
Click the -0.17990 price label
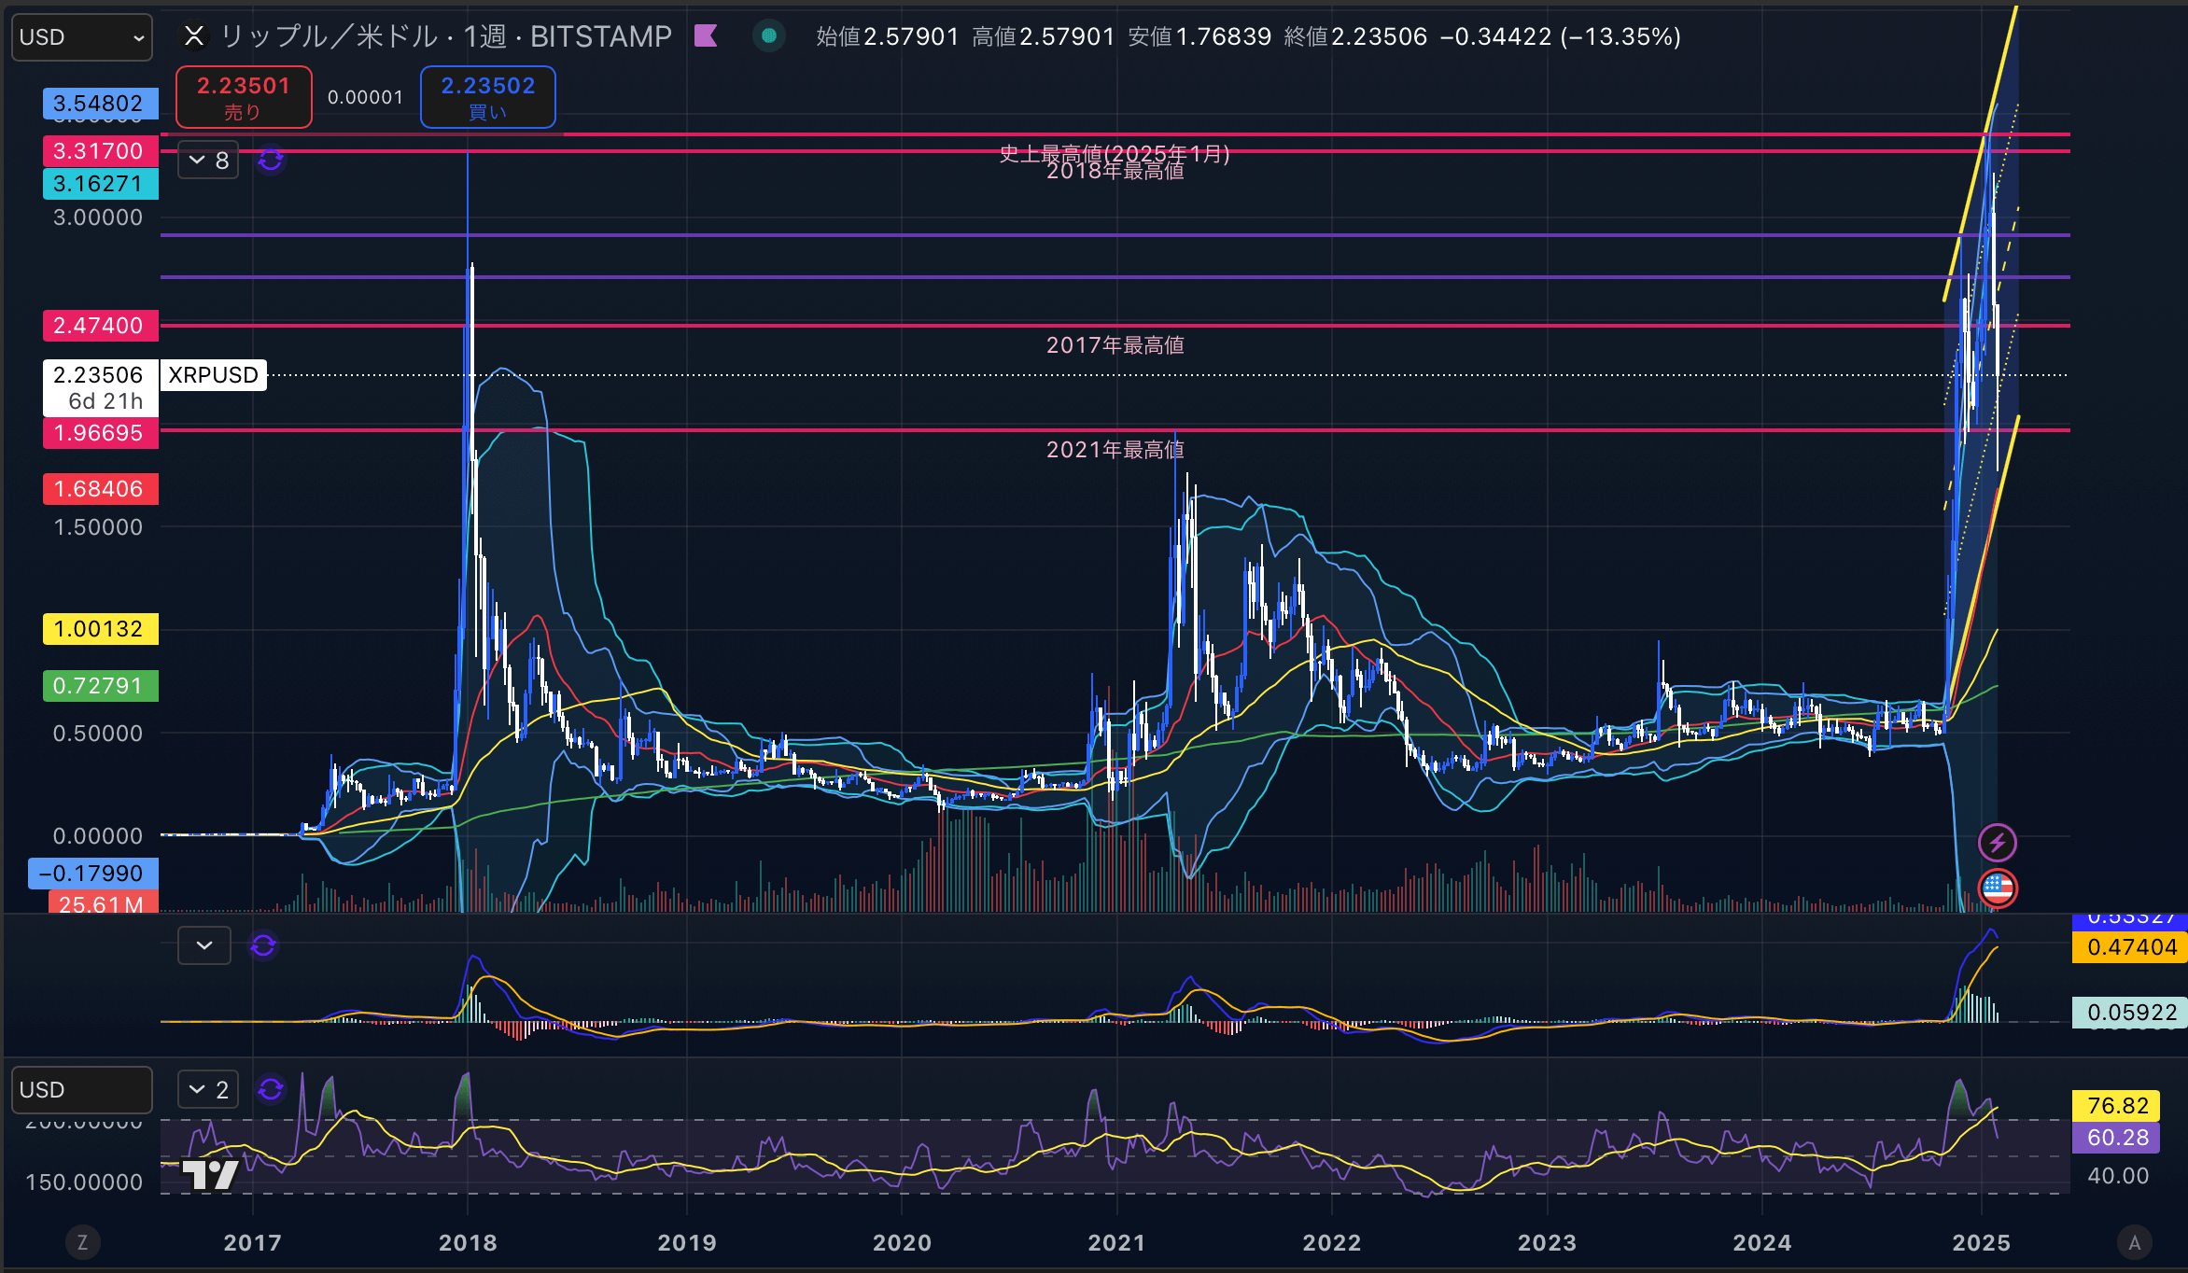(x=93, y=874)
